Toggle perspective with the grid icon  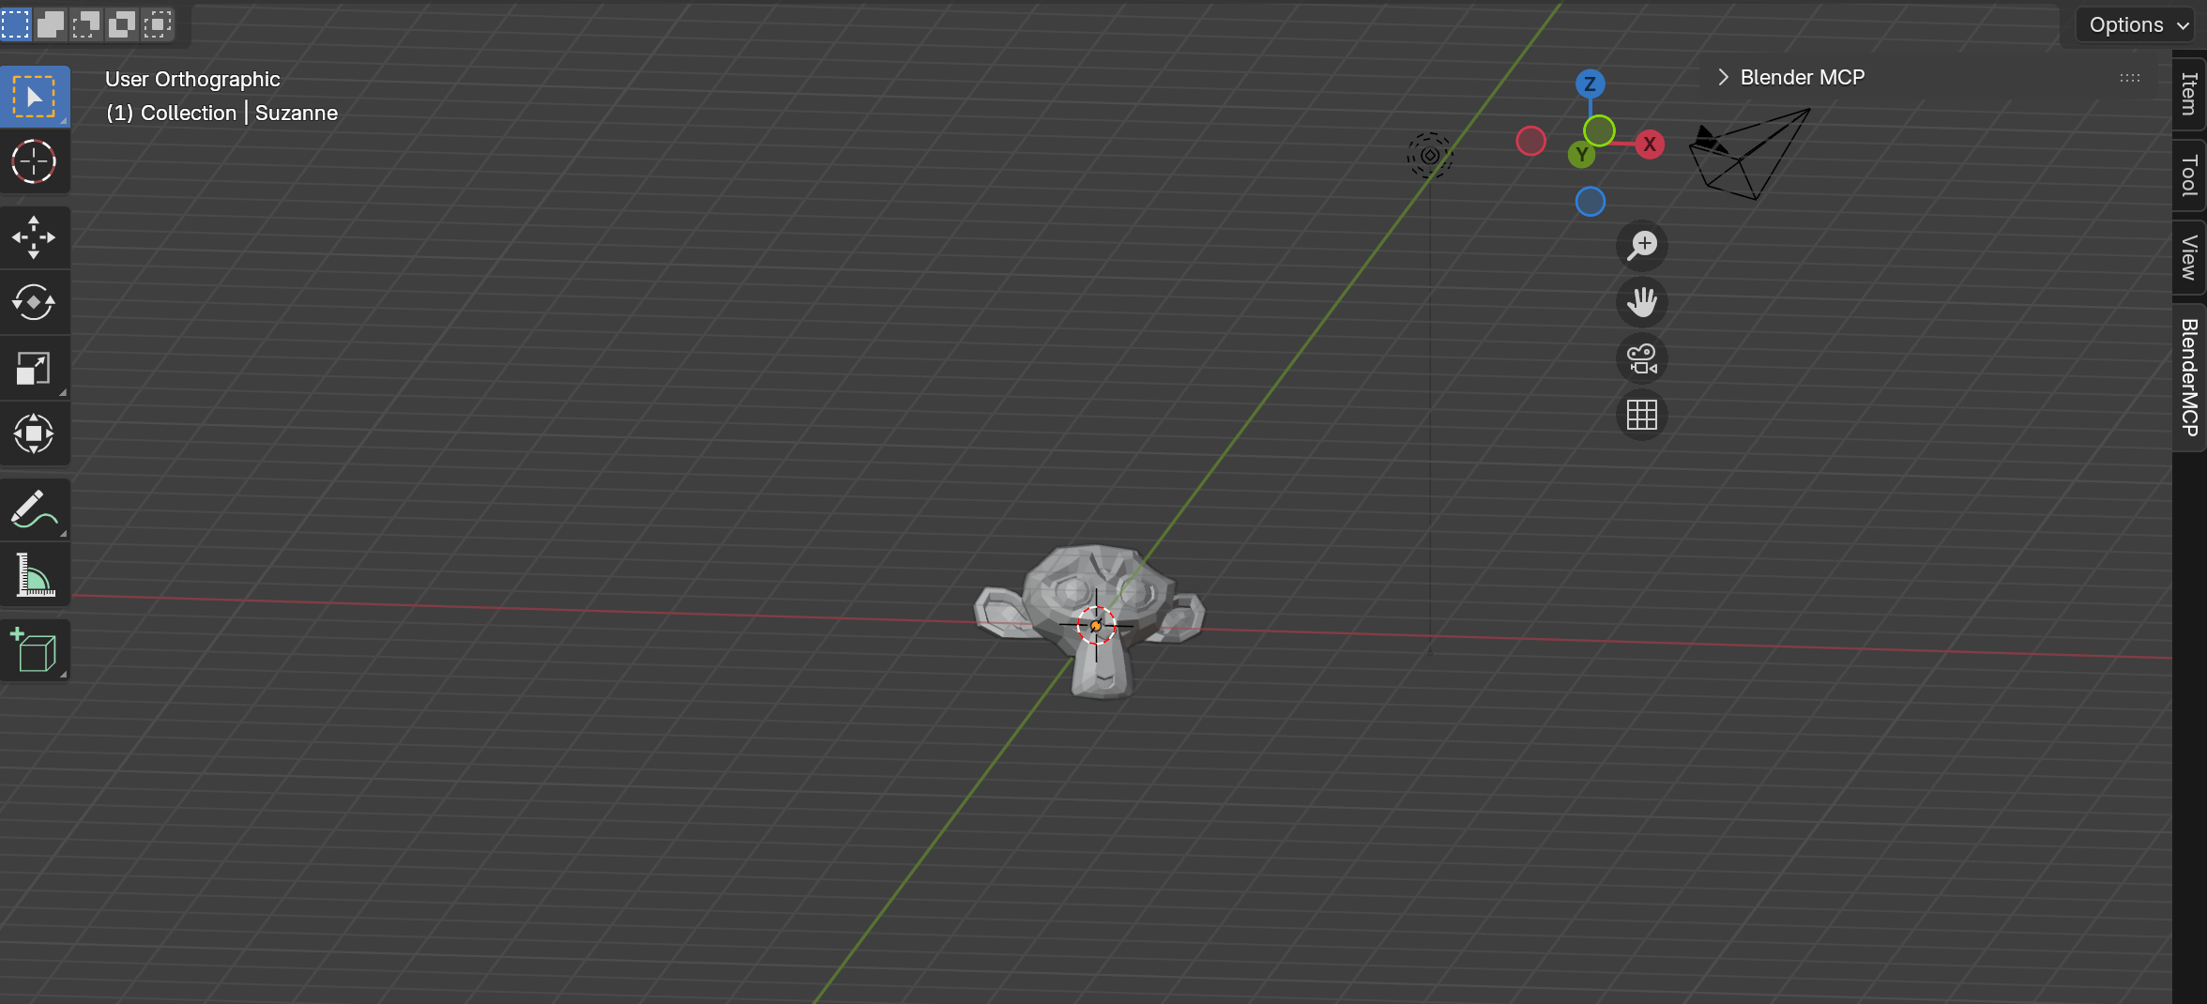point(1641,416)
